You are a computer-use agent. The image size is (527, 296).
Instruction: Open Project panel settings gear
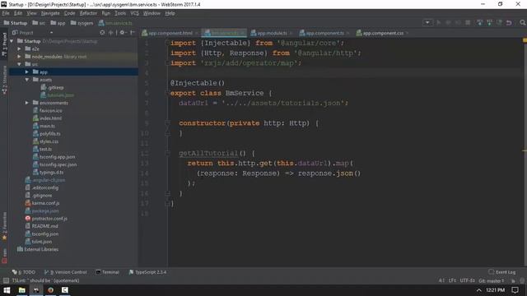[x=123, y=33]
